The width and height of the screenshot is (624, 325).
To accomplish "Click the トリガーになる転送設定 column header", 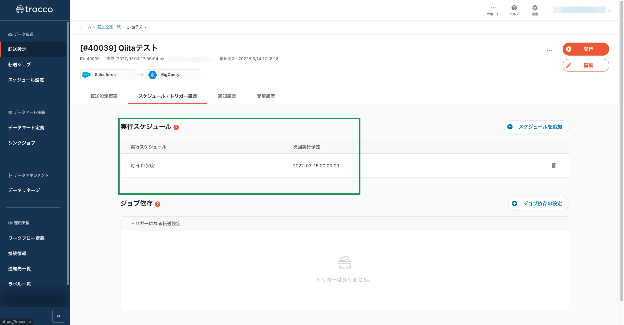I will point(155,224).
